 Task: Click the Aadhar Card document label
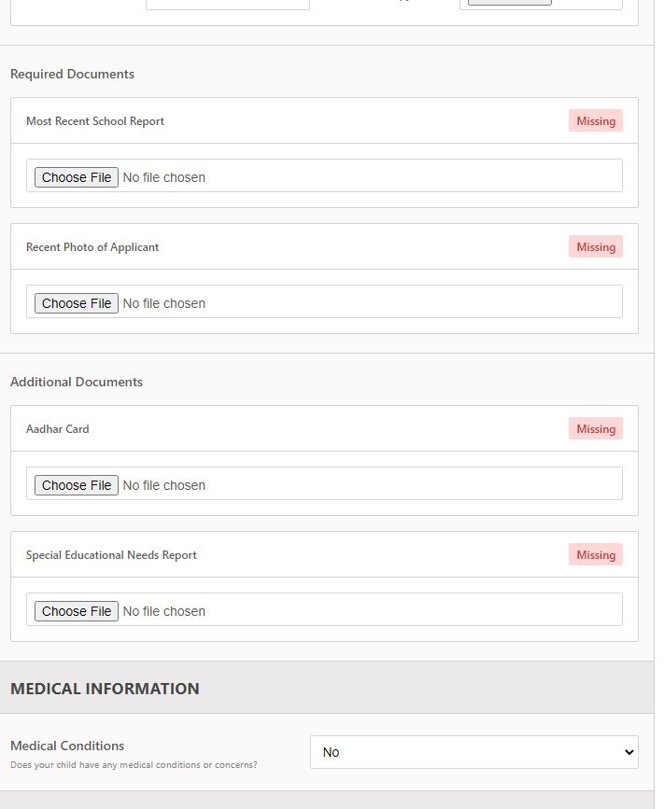point(57,428)
